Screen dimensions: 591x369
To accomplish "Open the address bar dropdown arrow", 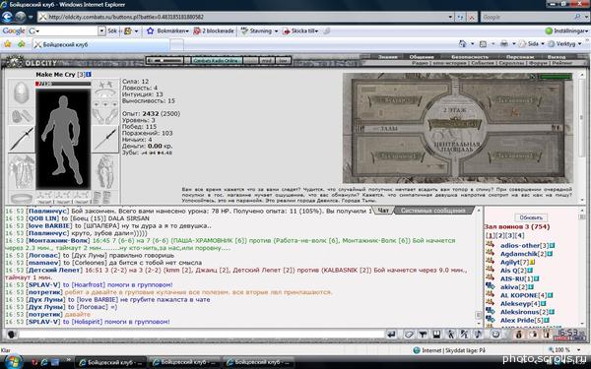I will click(450, 17).
